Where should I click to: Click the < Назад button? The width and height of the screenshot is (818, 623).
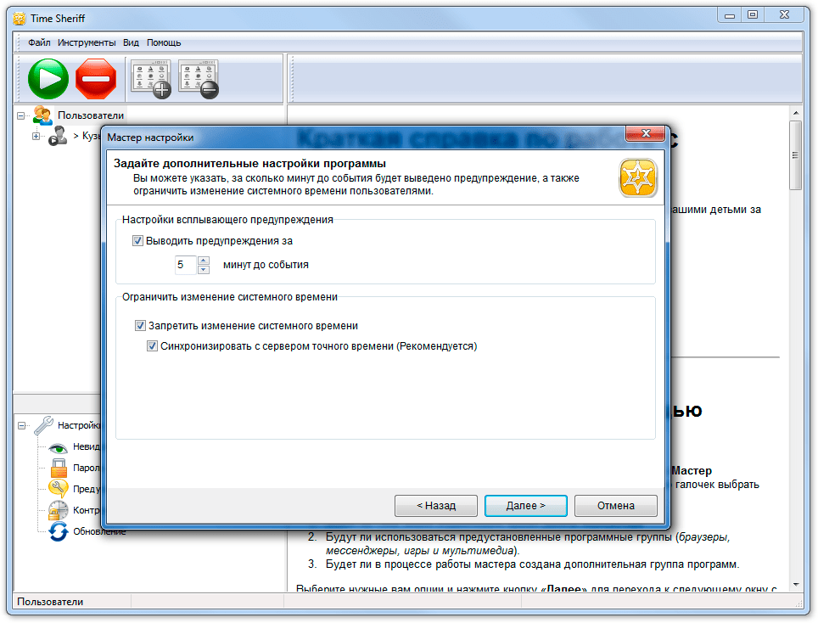(x=436, y=506)
